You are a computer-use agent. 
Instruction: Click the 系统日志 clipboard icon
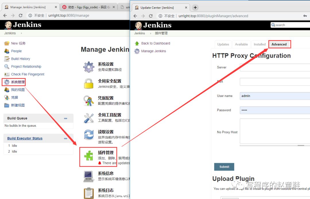point(89,193)
